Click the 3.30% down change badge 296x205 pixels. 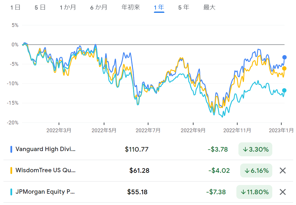click(255, 149)
